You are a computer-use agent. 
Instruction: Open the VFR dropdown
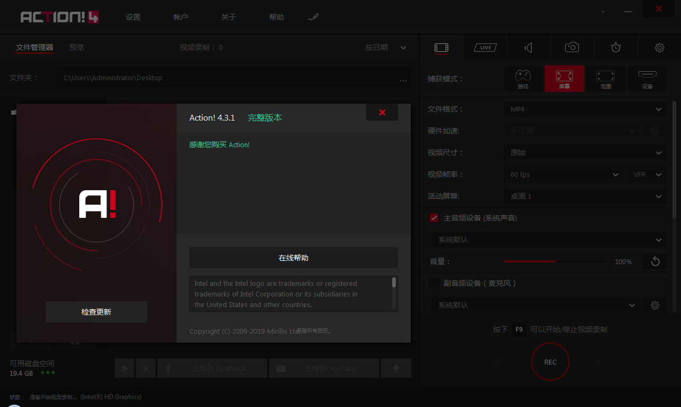646,174
